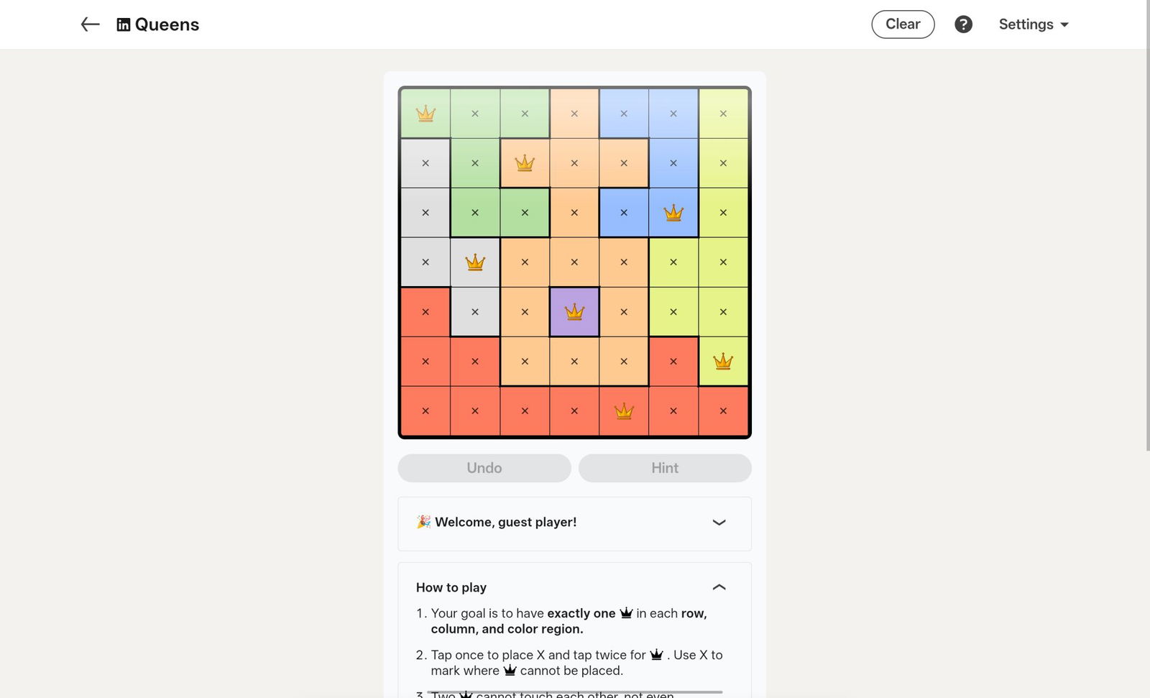Expand the Welcome, guest player section
The image size is (1150, 698).
click(x=719, y=523)
